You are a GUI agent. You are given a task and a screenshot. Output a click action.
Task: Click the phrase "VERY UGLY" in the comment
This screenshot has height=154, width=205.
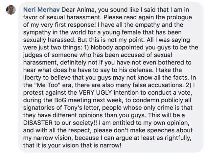click(x=95, y=93)
